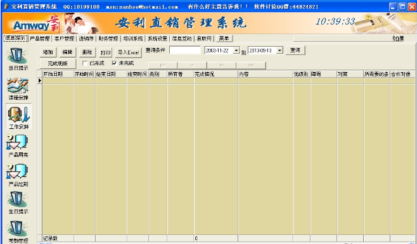Open end date 2013-09-13 dropdown
The image size is (417, 244).
(x=279, y=50)
